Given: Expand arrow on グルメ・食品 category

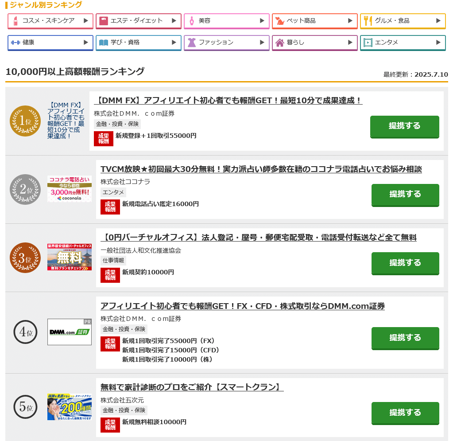Looking at the screenshot, I should (x=438, y=21).
